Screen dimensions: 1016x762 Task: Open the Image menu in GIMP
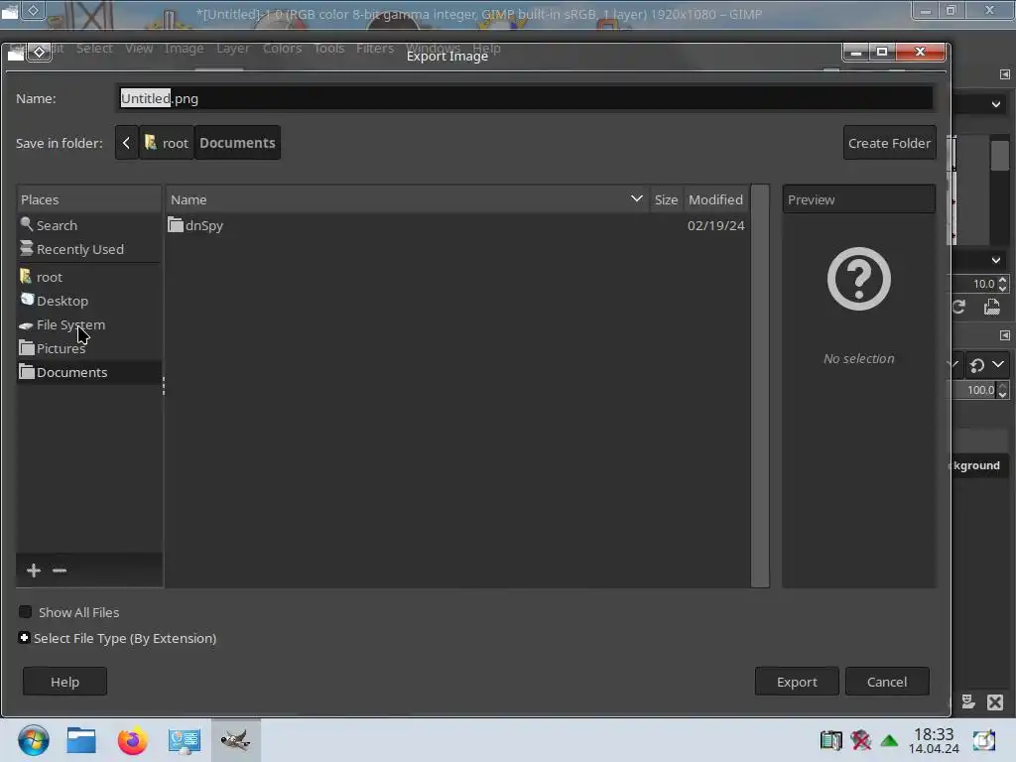coord(184,48)
